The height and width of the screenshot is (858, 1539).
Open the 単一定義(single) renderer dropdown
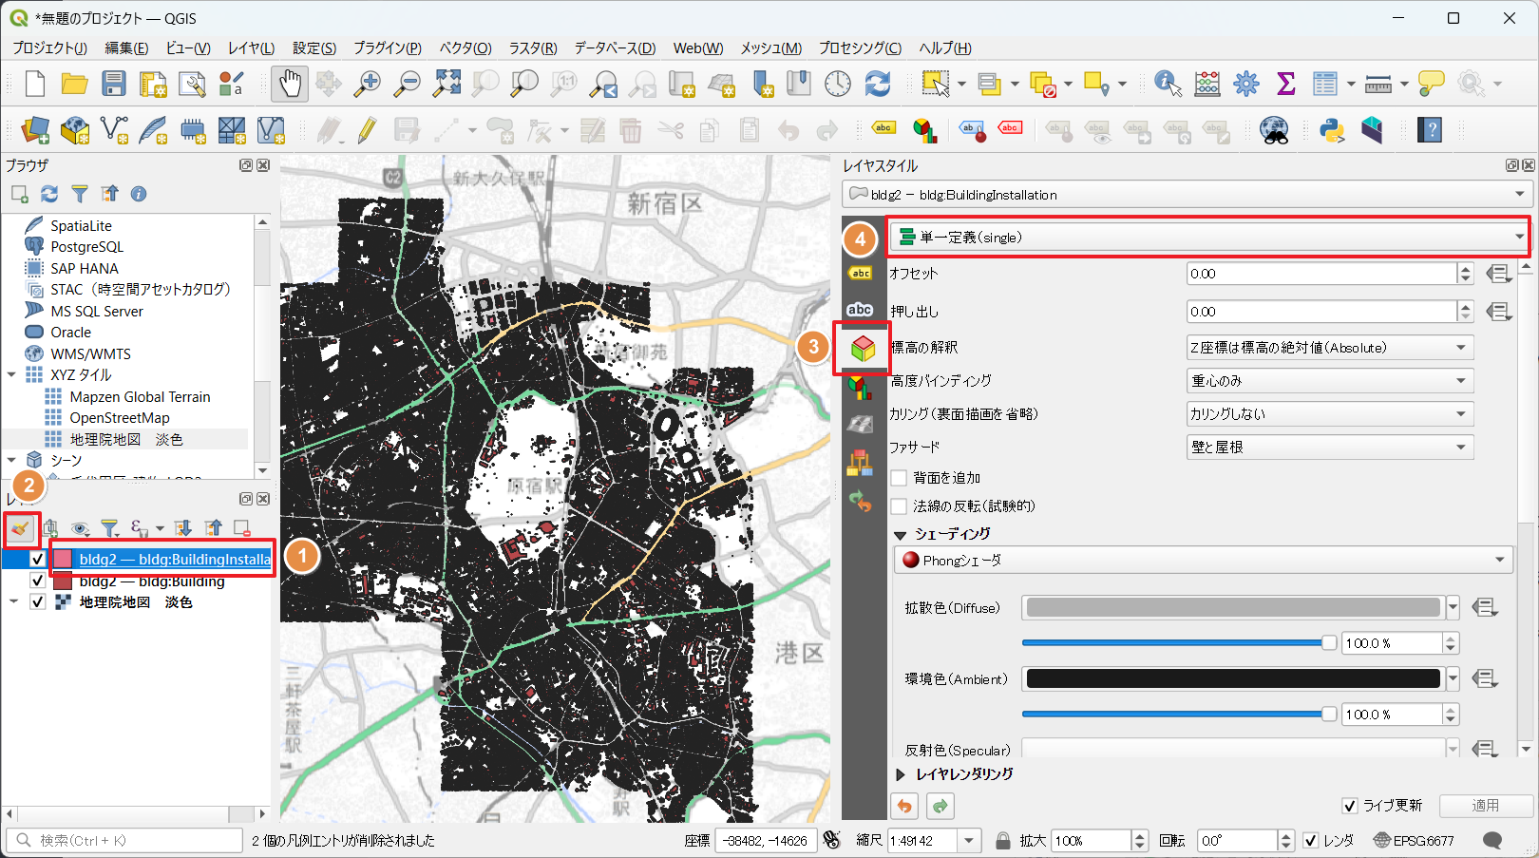(1207, 238)
